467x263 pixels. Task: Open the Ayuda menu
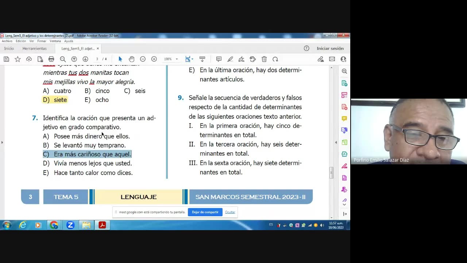(x=69, y=41)
